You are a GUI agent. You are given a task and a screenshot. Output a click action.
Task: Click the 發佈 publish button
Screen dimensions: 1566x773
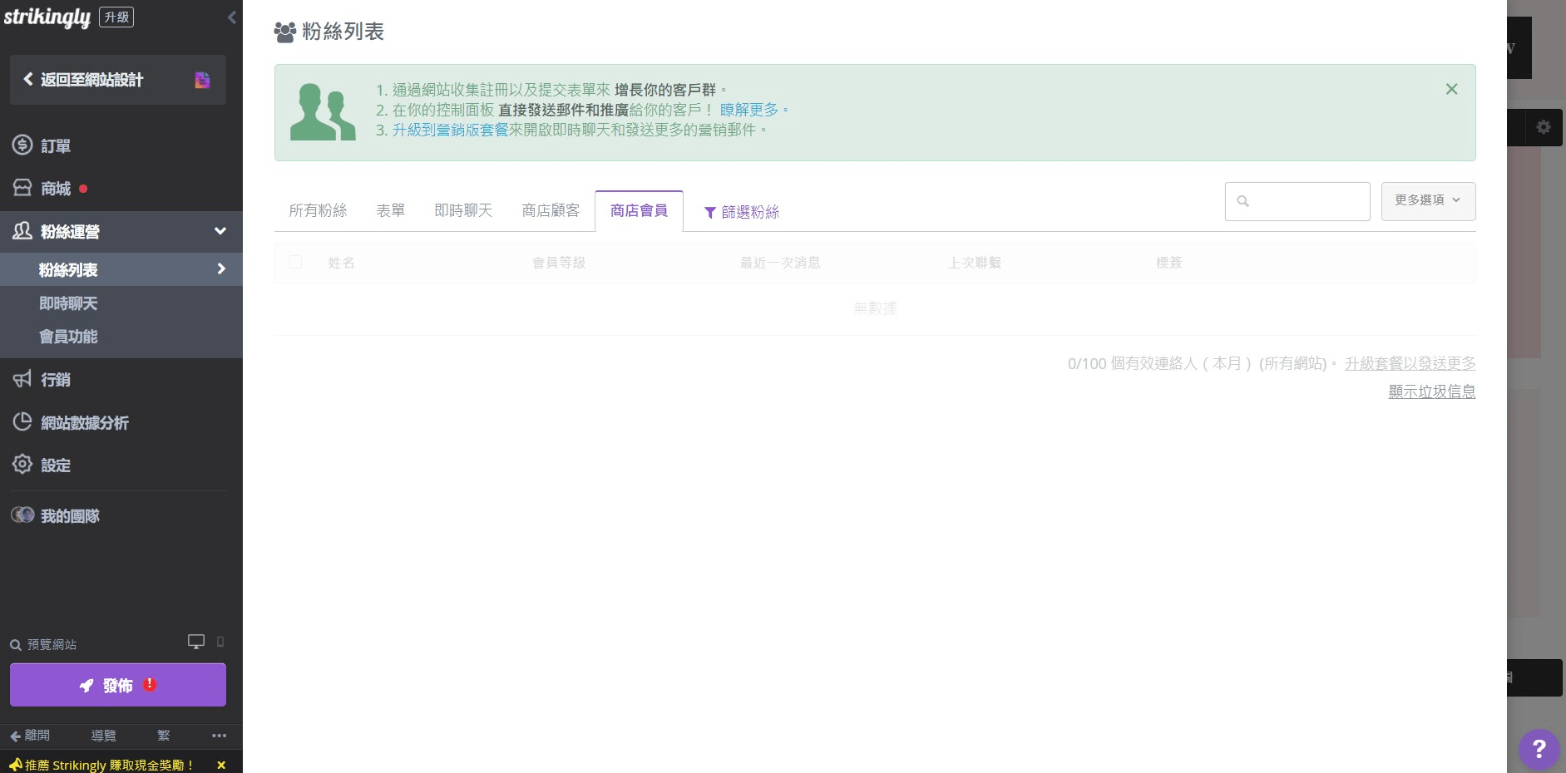pos(116,685)
